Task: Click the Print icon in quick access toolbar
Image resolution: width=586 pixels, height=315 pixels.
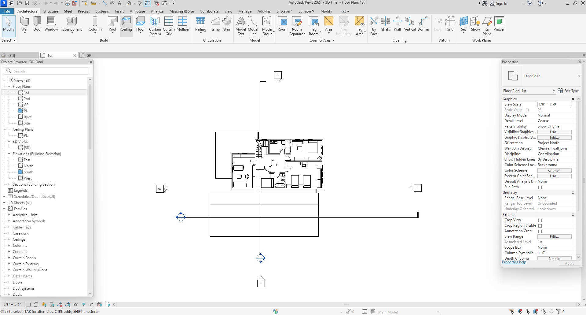Action: click(67, 3)
